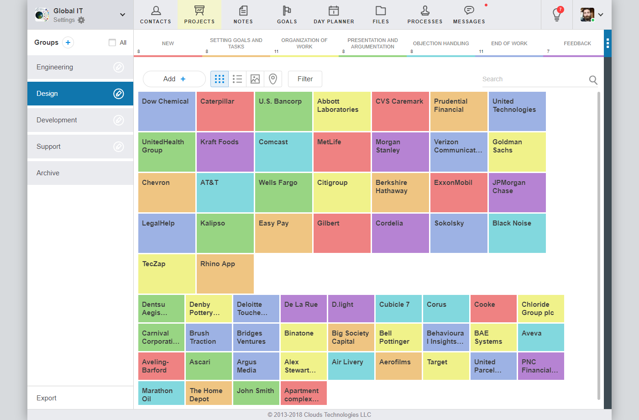The width and height of the screenshot is (639, 420).
Task: Open the Files section
Action: [x=381, y=15]
